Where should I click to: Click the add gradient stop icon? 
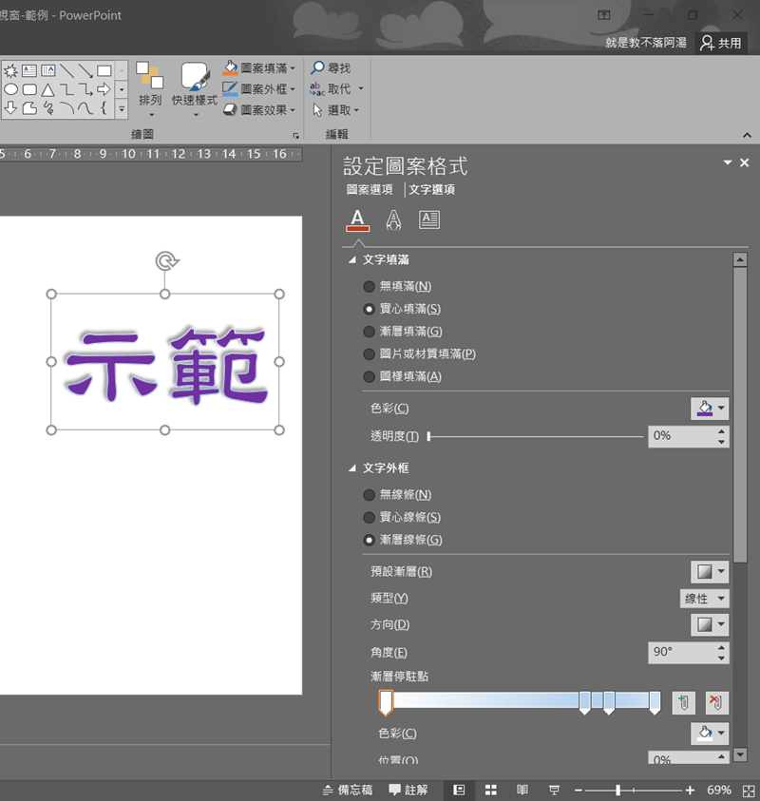coord(683,703)
